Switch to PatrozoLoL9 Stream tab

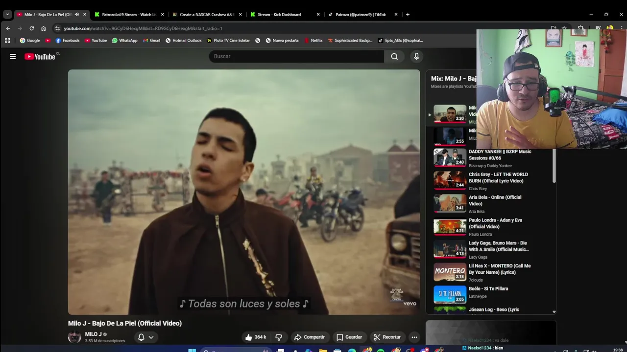[129, 15]
